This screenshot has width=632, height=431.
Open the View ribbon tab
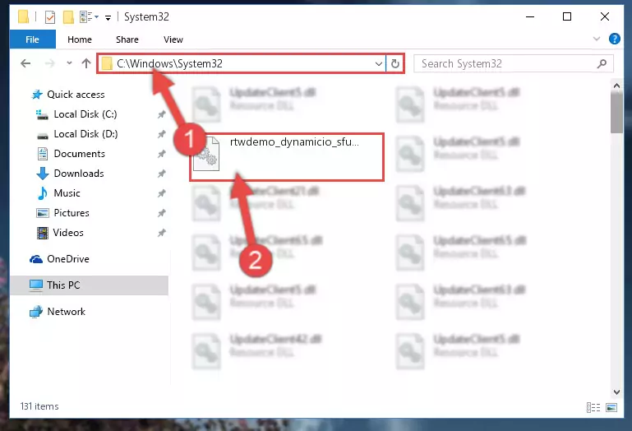click(x=173, y=39)
